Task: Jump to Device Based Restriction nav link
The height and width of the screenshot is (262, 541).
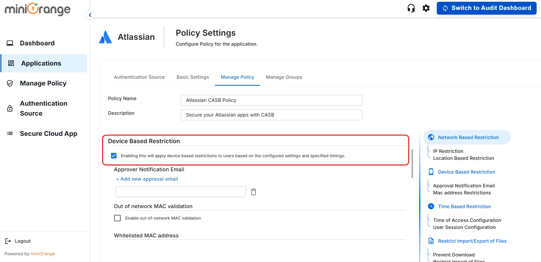Action: [x=466, y=172]
